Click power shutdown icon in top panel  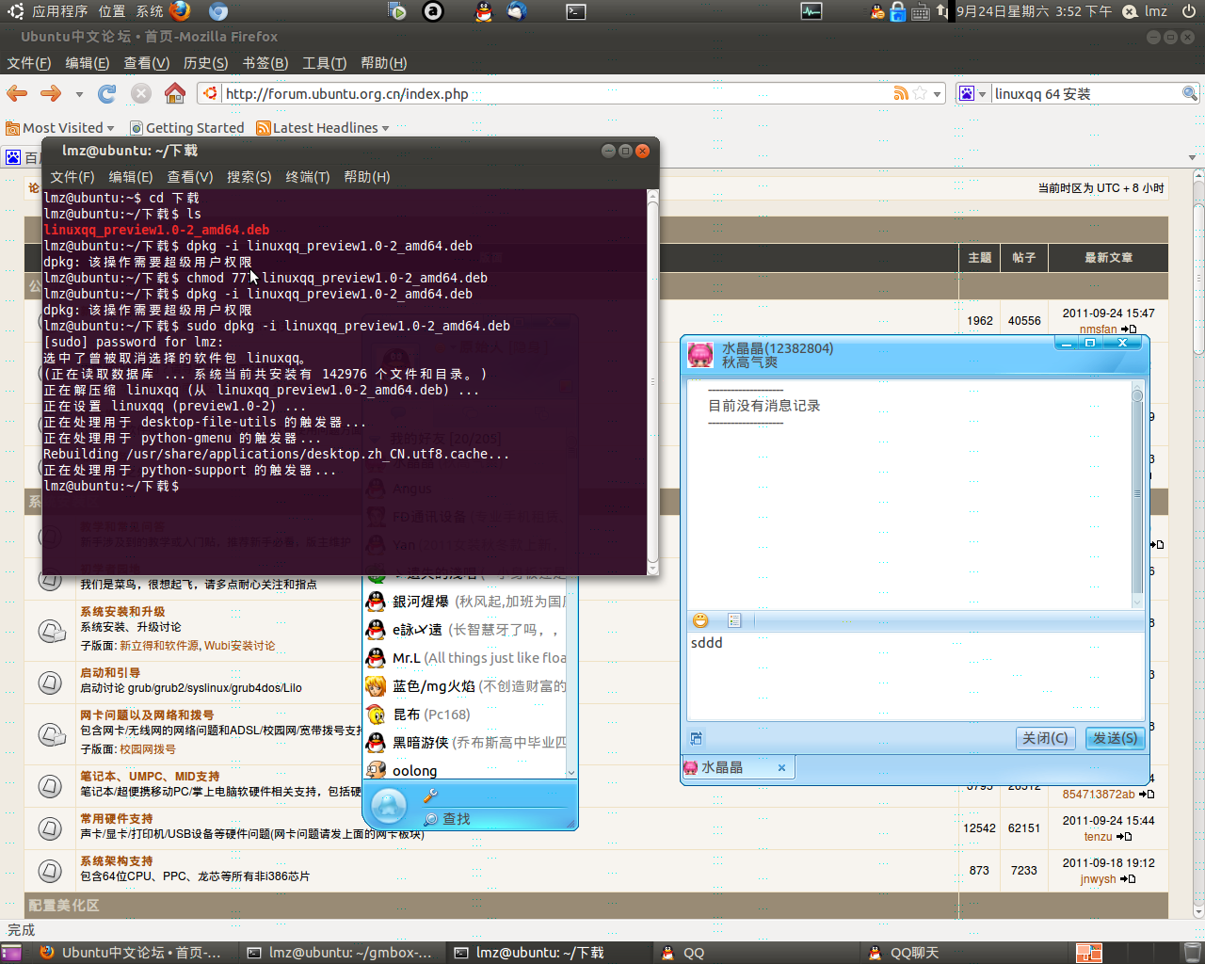1189,11
